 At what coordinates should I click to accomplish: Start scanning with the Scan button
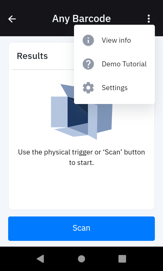81,228
